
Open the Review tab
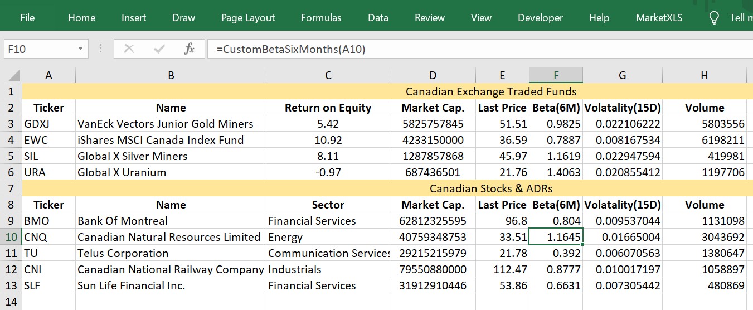pos(430,18)
